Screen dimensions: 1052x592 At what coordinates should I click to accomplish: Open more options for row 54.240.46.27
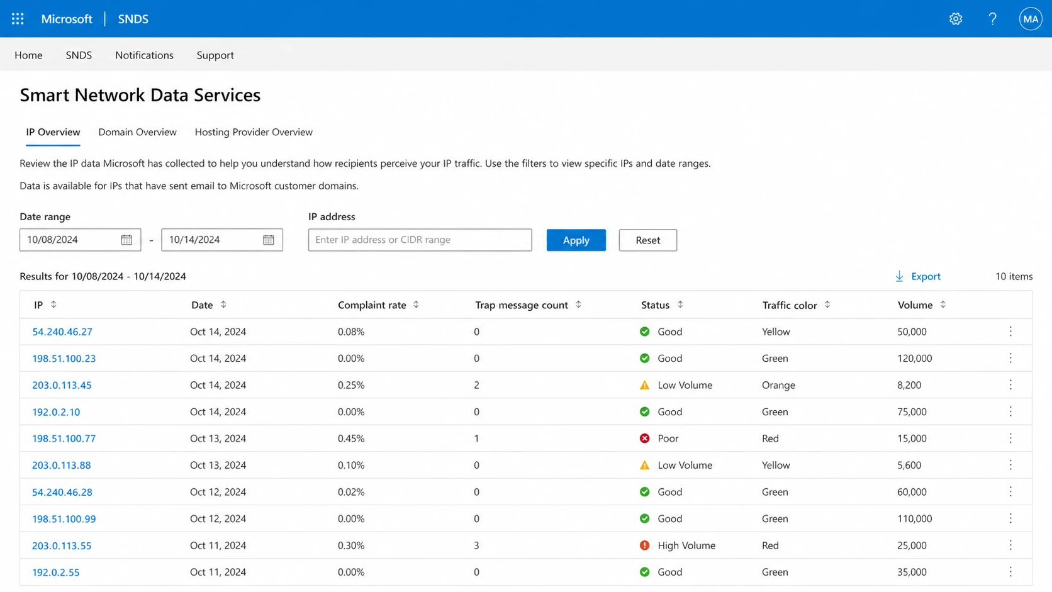pos(1010,332)
